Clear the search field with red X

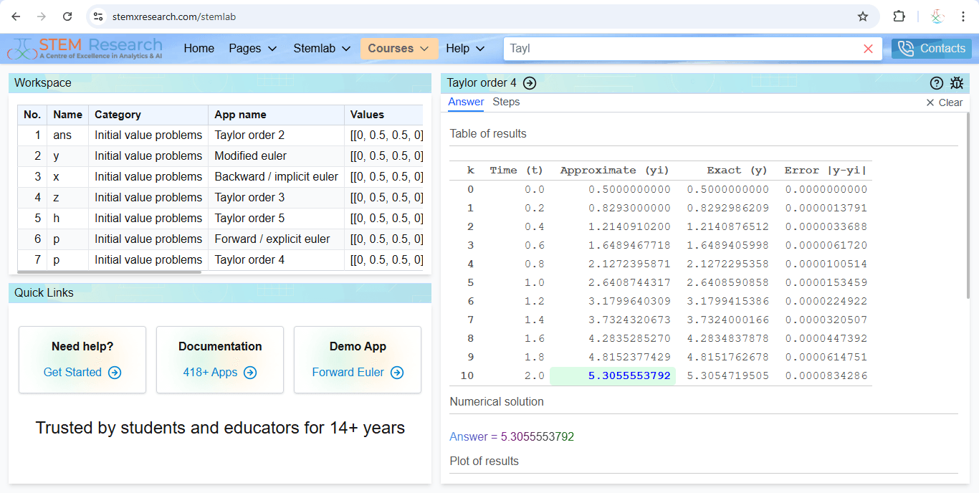pyautogui.click(x=868, y=49)
